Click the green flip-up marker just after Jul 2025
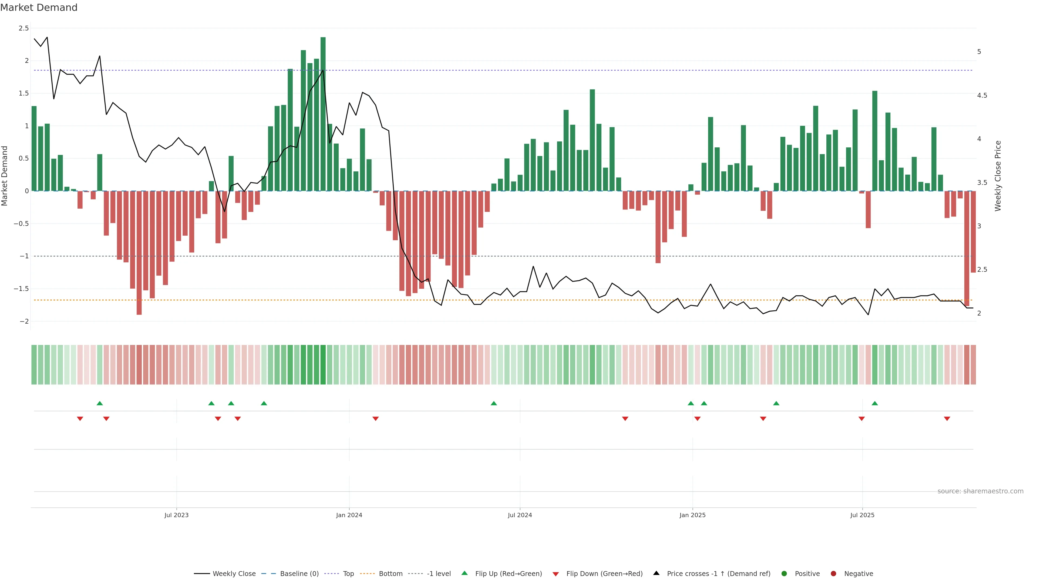 pos(875,403)
